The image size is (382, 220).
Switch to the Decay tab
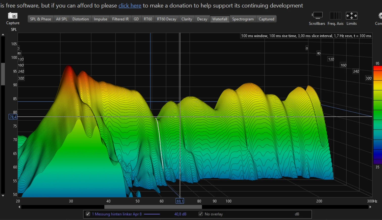202,19
